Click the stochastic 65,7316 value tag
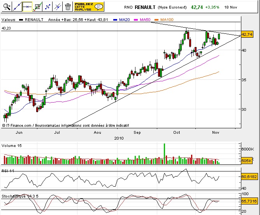Screen dimensions: 260x215 coord(249,201)
